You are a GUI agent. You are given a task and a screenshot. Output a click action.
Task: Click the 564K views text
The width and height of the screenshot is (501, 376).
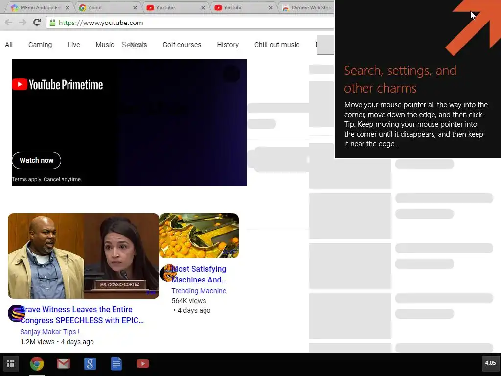(x=189, y=301)
